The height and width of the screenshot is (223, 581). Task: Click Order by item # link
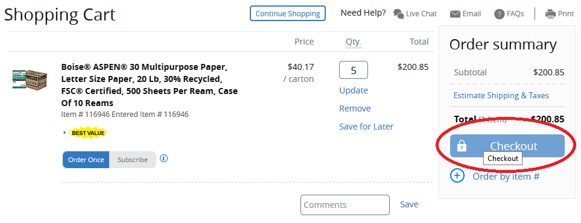click(x=506, y=177)
